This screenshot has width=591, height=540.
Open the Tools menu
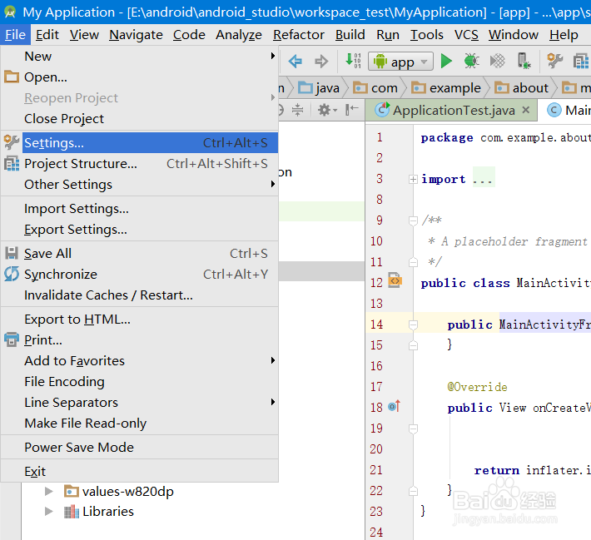click(x=427, y=35)
